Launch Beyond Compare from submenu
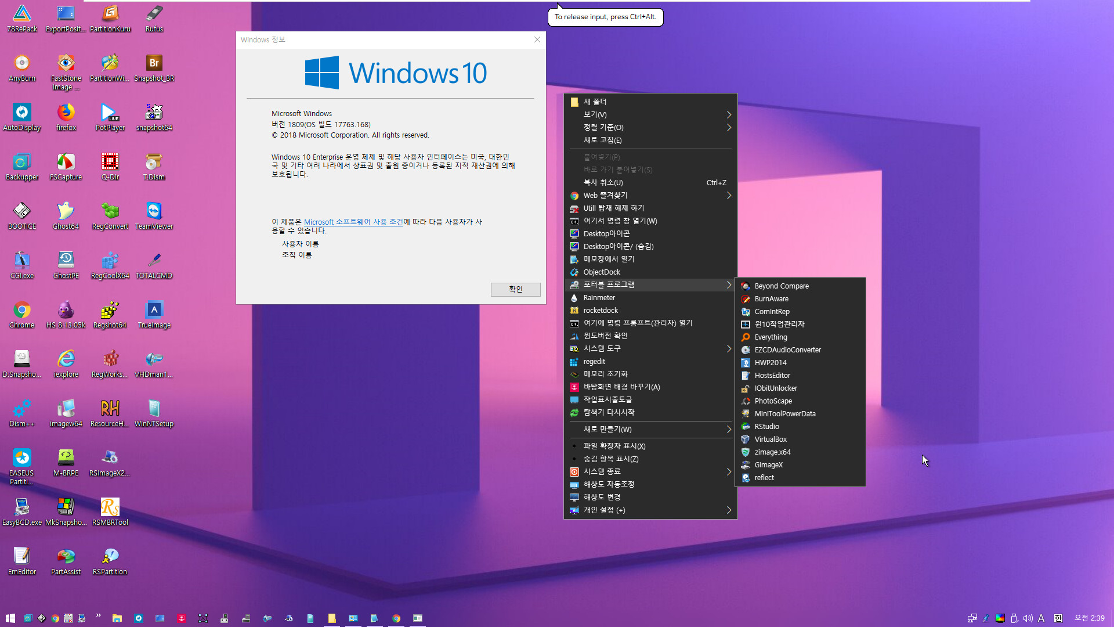The width and height of the screenshot is (1114, 627). click(x=800, y=286)
